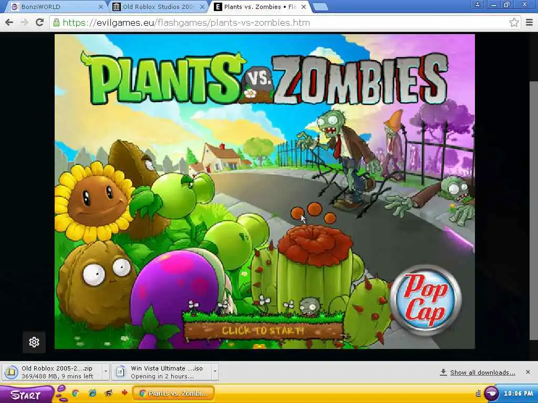Close the Old Roblox Studios tab
538x403 pixels.
click(202, 7)
